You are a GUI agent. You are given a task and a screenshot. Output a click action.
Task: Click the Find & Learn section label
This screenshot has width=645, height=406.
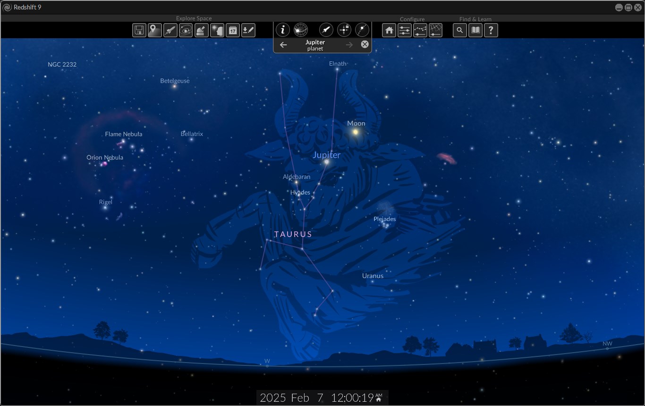point(475,19)
